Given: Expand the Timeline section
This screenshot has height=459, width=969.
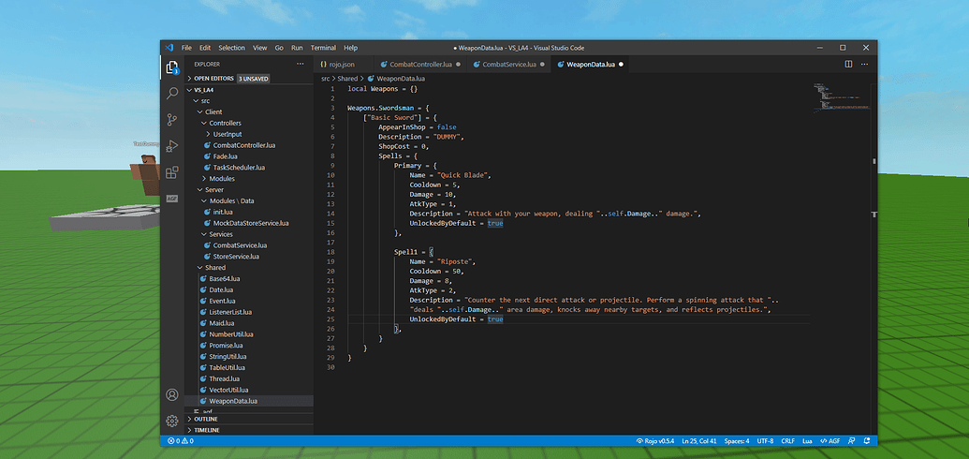Looking at the screenshot, I should coord(249,430).
